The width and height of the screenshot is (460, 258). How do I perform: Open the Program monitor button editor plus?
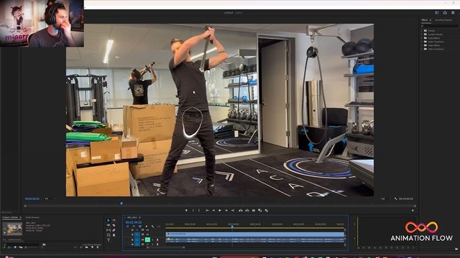click(413, 210)
